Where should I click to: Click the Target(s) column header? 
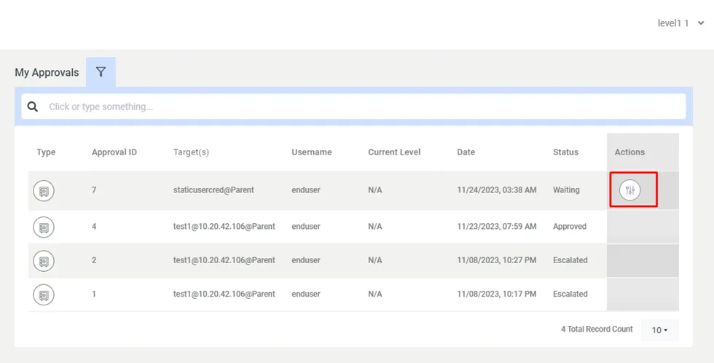pos(191,152)
